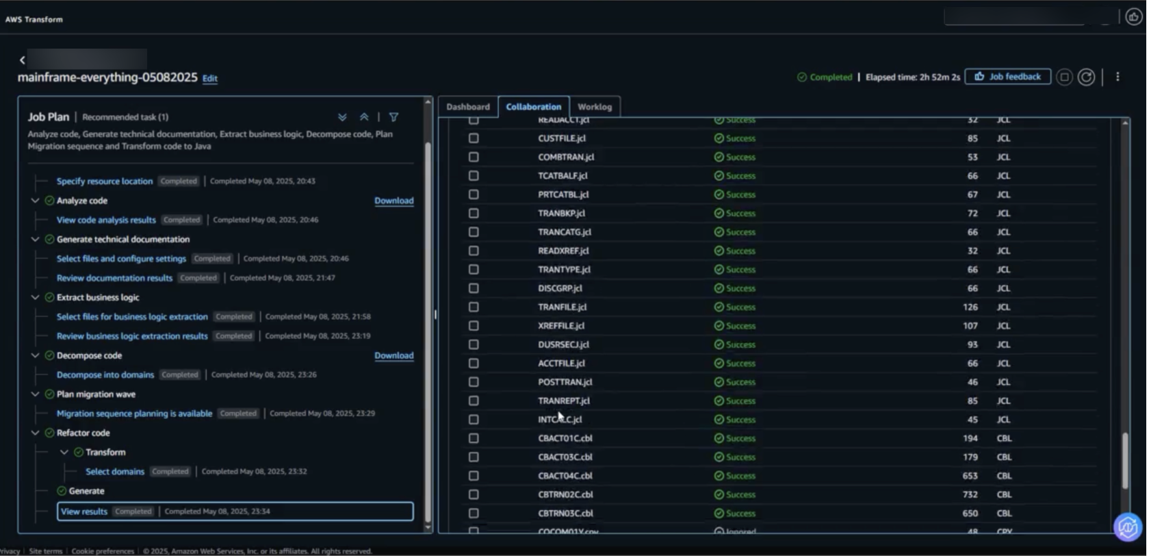Edit the job name via Edit link

(210, 78)
